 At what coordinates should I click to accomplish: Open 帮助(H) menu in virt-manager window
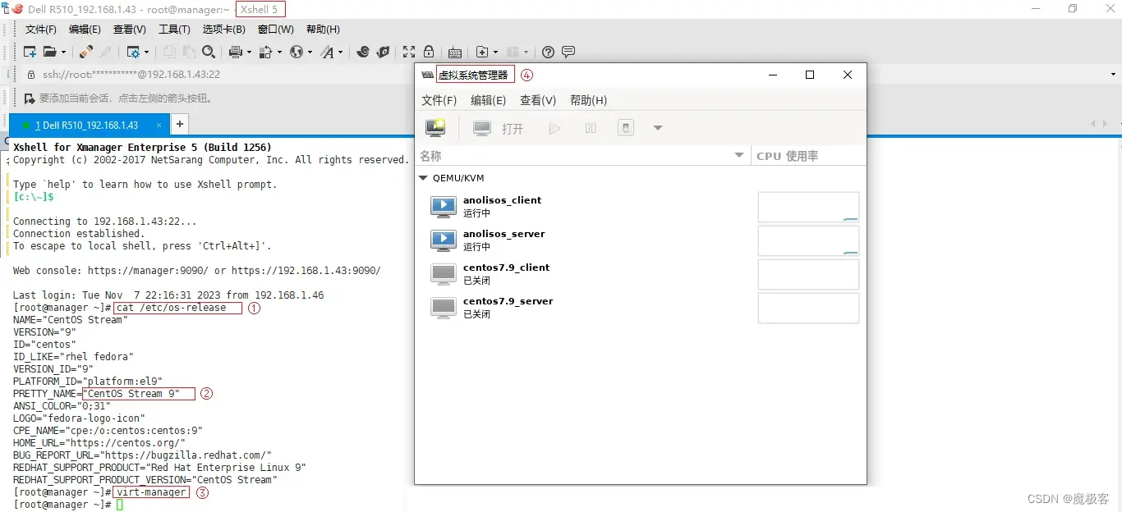pyautogui.click(x=588, y=100)
